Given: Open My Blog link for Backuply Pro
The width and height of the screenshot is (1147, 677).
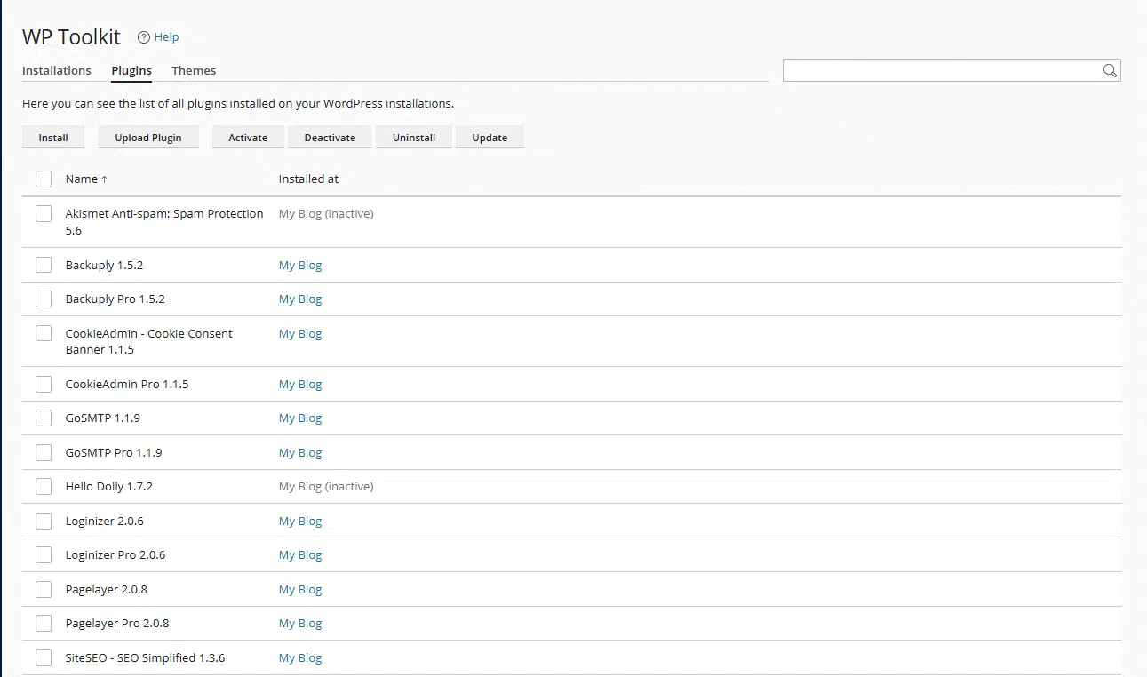Looking at the screenshot, I should pyautogui.click(x=300, y=299).
